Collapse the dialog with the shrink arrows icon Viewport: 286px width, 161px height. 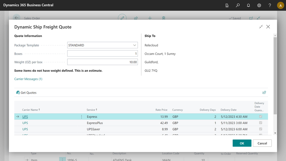tap(261, 27)
